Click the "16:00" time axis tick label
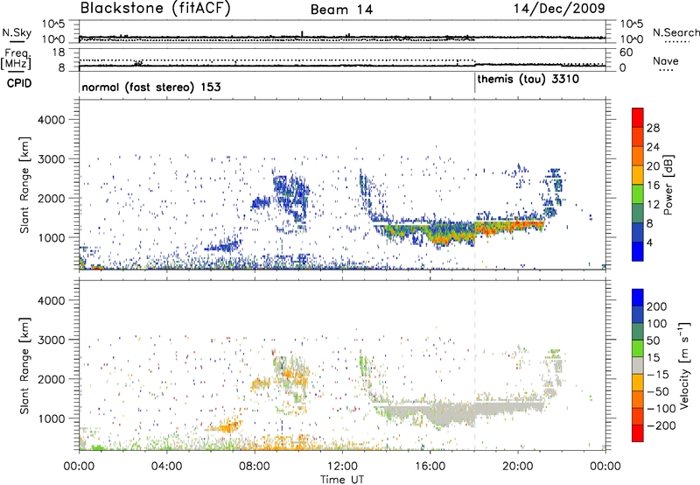Image resolution: width=700 pixels, height=485 pixels. tap(430, 467)
